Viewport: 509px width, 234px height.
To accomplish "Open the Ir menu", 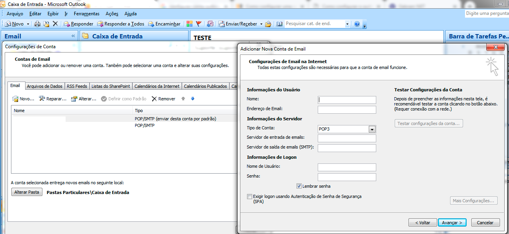I will [66, 14].
